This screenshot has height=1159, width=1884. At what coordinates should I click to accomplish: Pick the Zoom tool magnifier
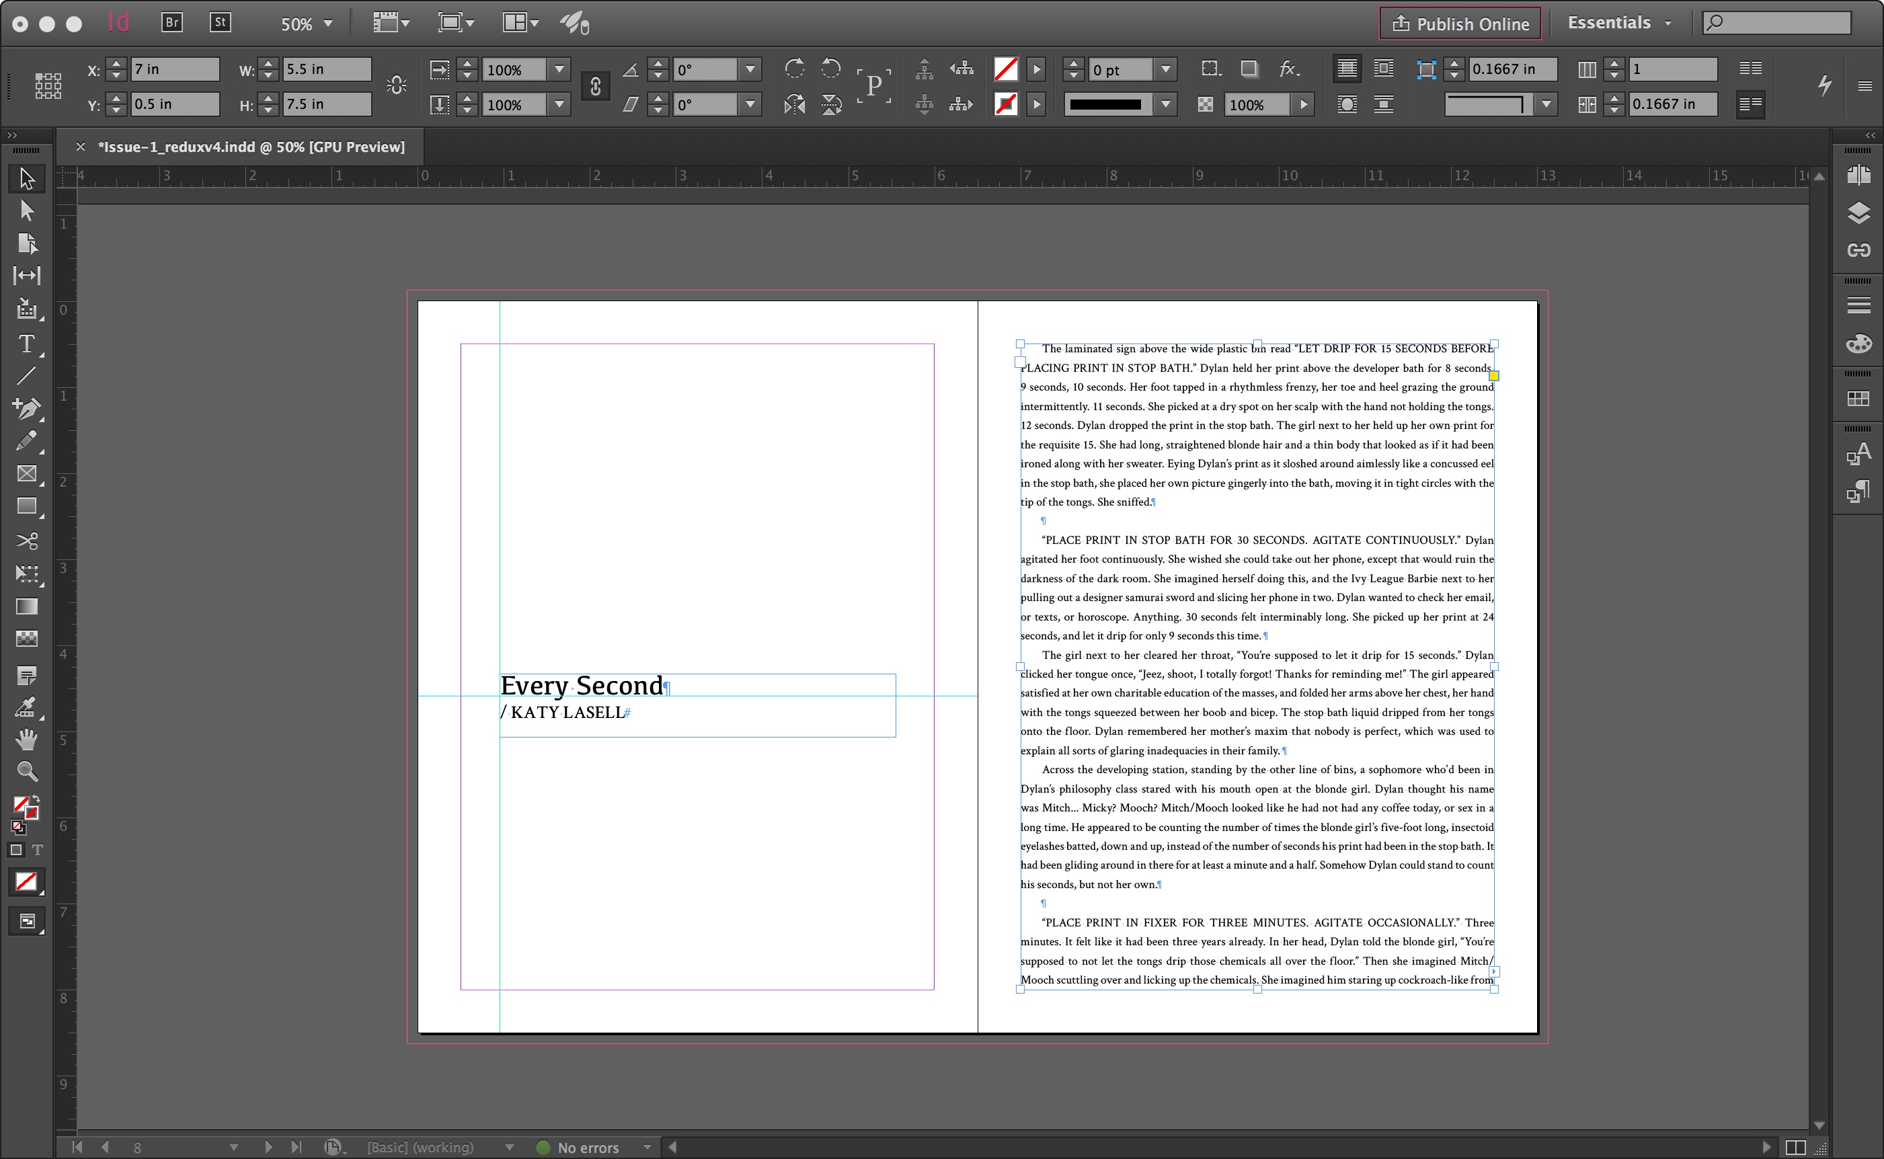tap(26, 771)
